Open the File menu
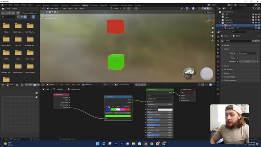261x147 pixels. [6, 5]
